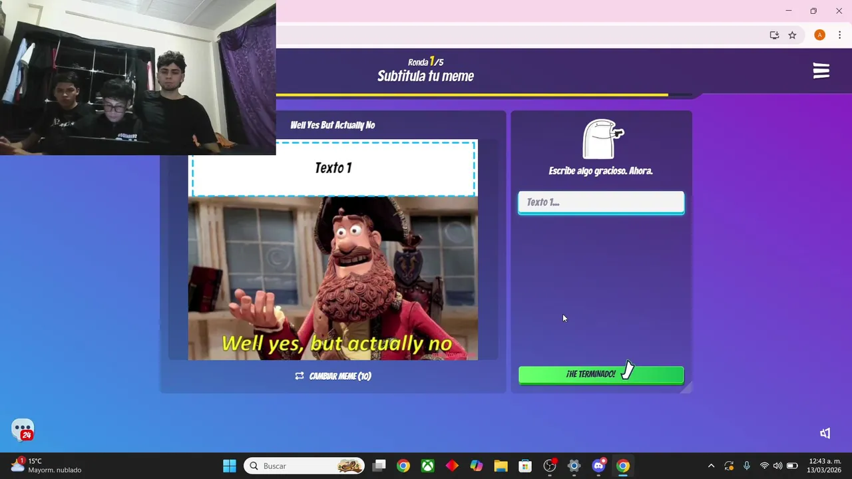Close the Chrome window
This screenshot has width=852, height=479.
pyautogui.click(x=839, y=11)
